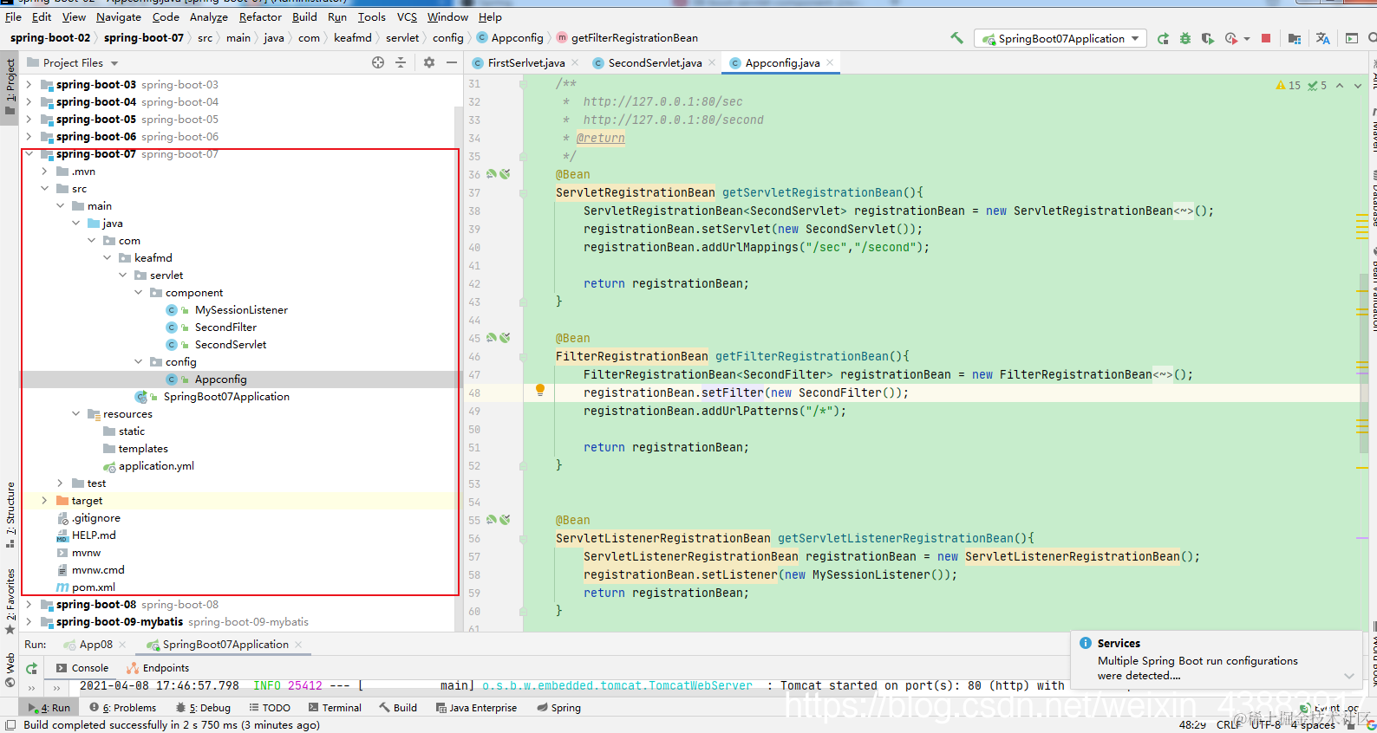Click 'keafmd' in the breadcrumb path
Viewport: 1377px width, 733px height.
tap(353, 38)
